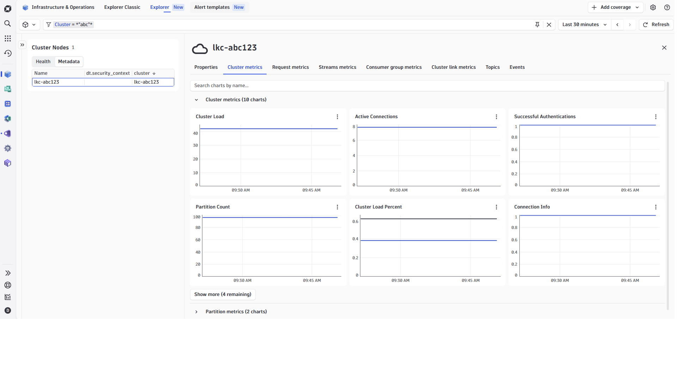Open Explorer New in top navigation
Screen dimensions: 677x381
167,7
